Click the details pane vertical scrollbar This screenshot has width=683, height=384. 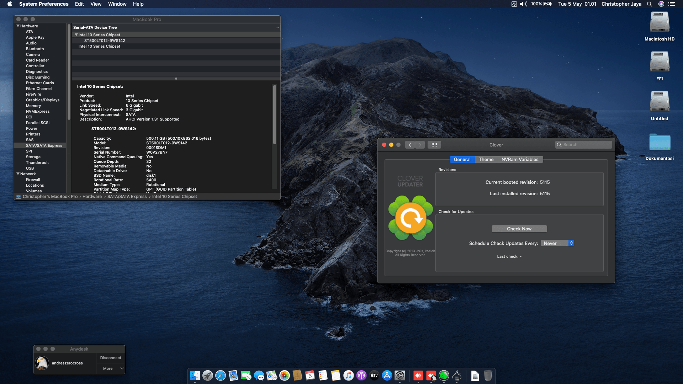(x=275, y=114)
